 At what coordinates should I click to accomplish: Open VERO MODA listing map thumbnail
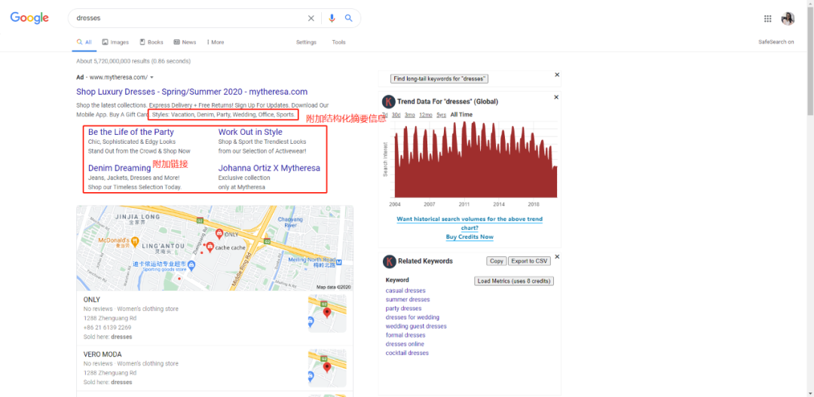(327, 368)
